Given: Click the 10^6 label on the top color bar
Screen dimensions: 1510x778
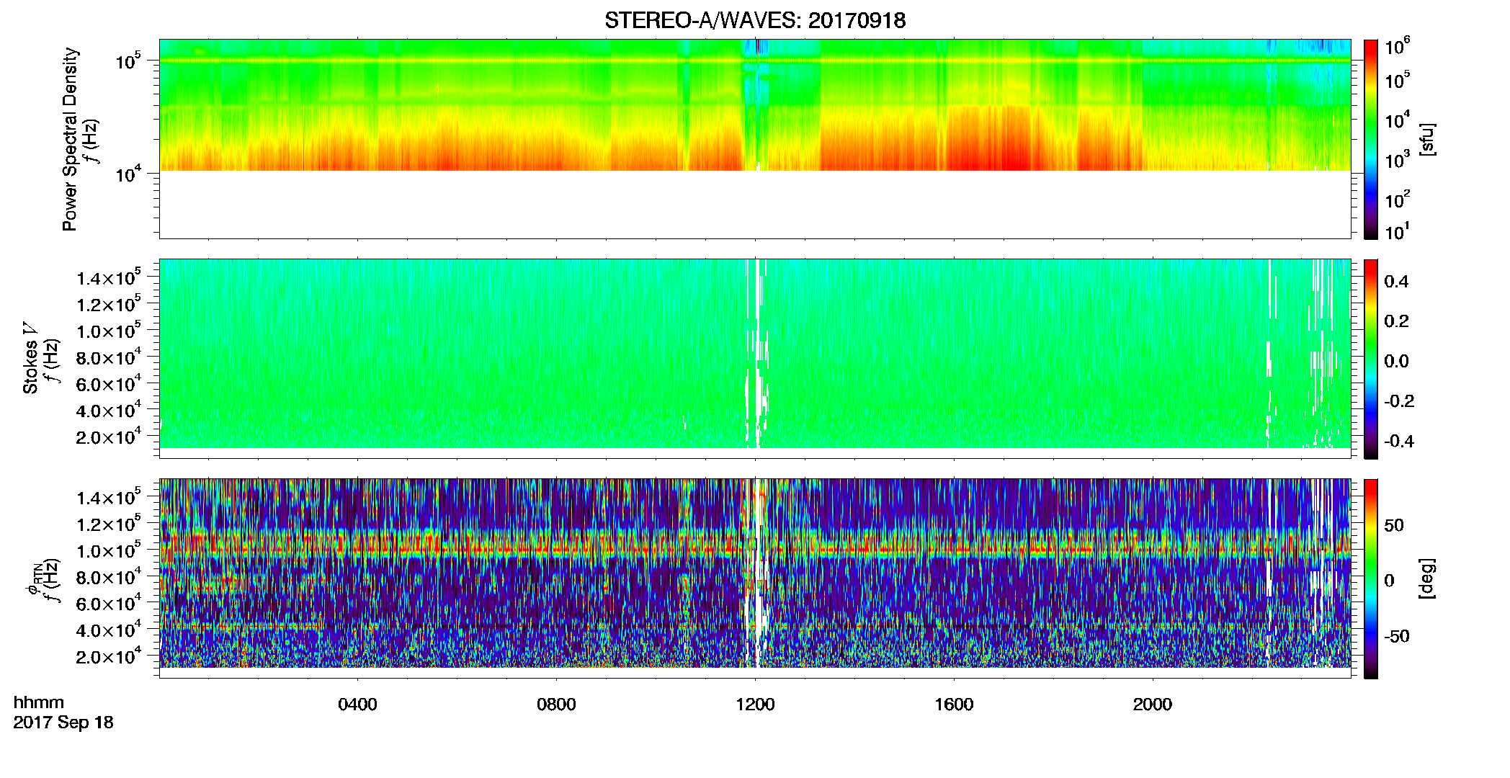Looking at the screenshot, I should click(1398, 46).
